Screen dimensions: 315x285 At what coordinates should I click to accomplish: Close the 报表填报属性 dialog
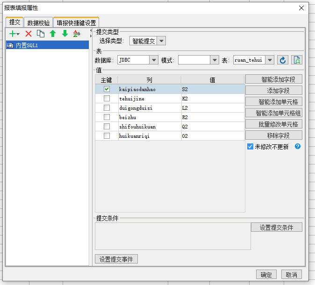point(301,8)
